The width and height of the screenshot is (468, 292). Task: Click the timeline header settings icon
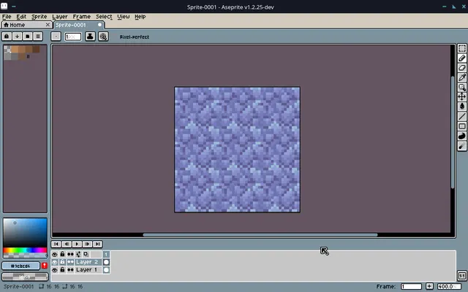86,254
